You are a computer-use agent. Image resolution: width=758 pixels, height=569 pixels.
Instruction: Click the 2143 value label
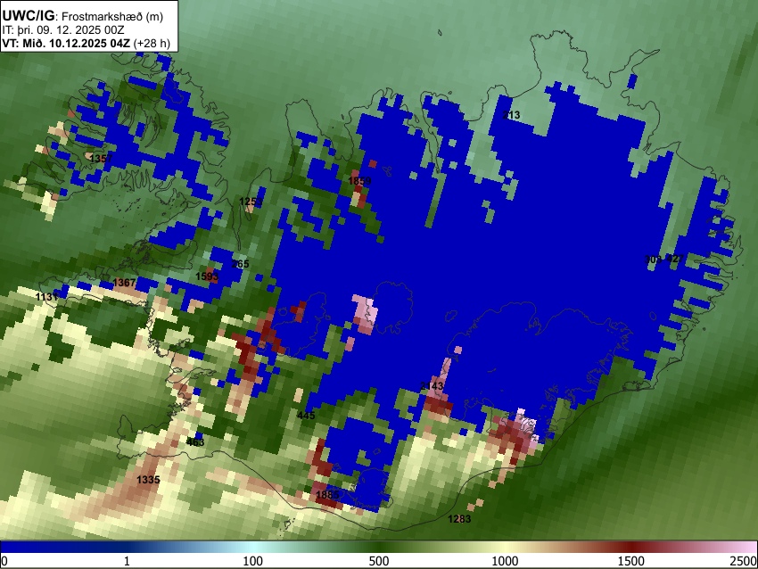[x=432, y=386]
